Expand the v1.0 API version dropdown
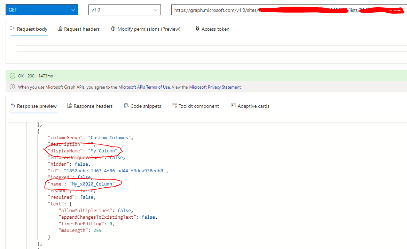The image size is (407, 249). (124, 9)
